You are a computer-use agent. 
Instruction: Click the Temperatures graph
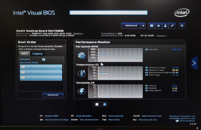pyautogui.click(x=115, y=73)
